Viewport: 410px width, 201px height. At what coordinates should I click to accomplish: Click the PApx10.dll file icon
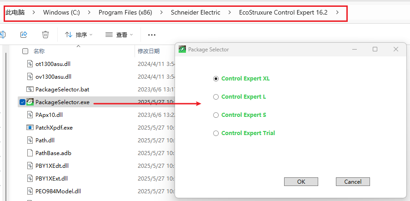pos(30,115)
